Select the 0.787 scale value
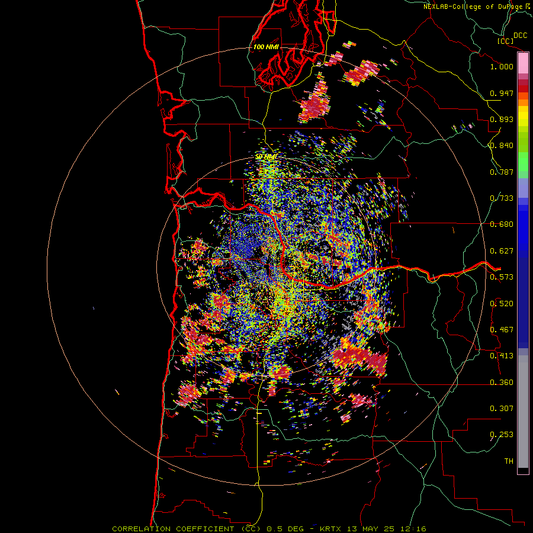The width and height of the screenshot is (533, 533). click(x=502, y=172)
